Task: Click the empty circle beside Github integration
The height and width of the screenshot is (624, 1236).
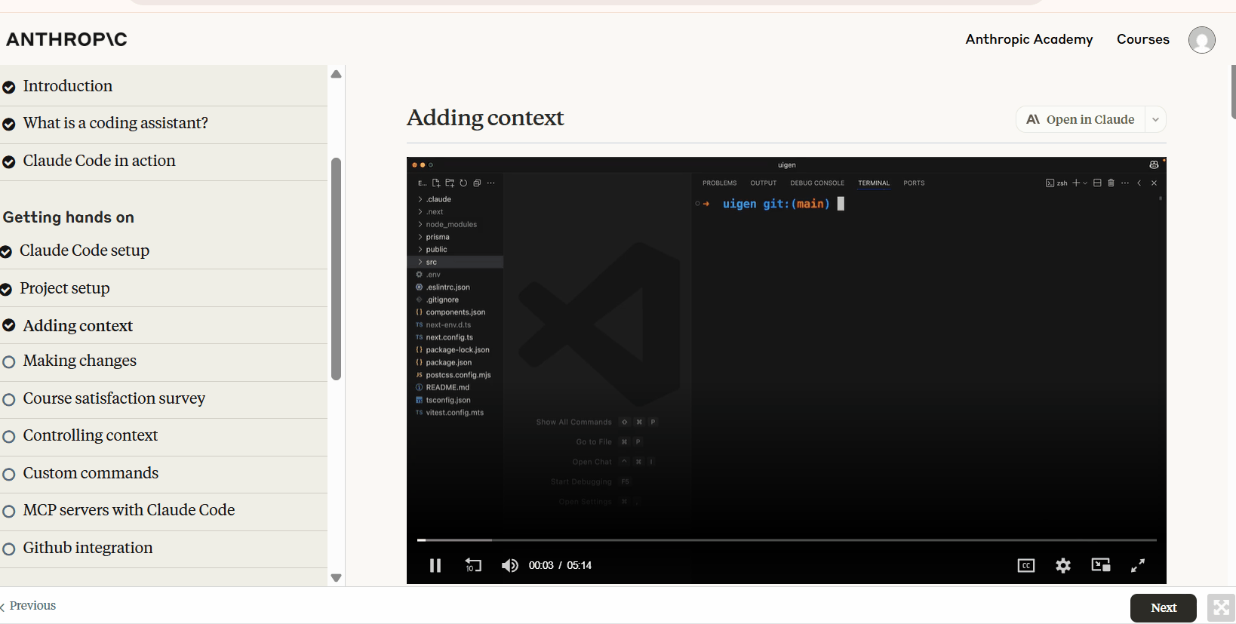Action: [9, 549]
